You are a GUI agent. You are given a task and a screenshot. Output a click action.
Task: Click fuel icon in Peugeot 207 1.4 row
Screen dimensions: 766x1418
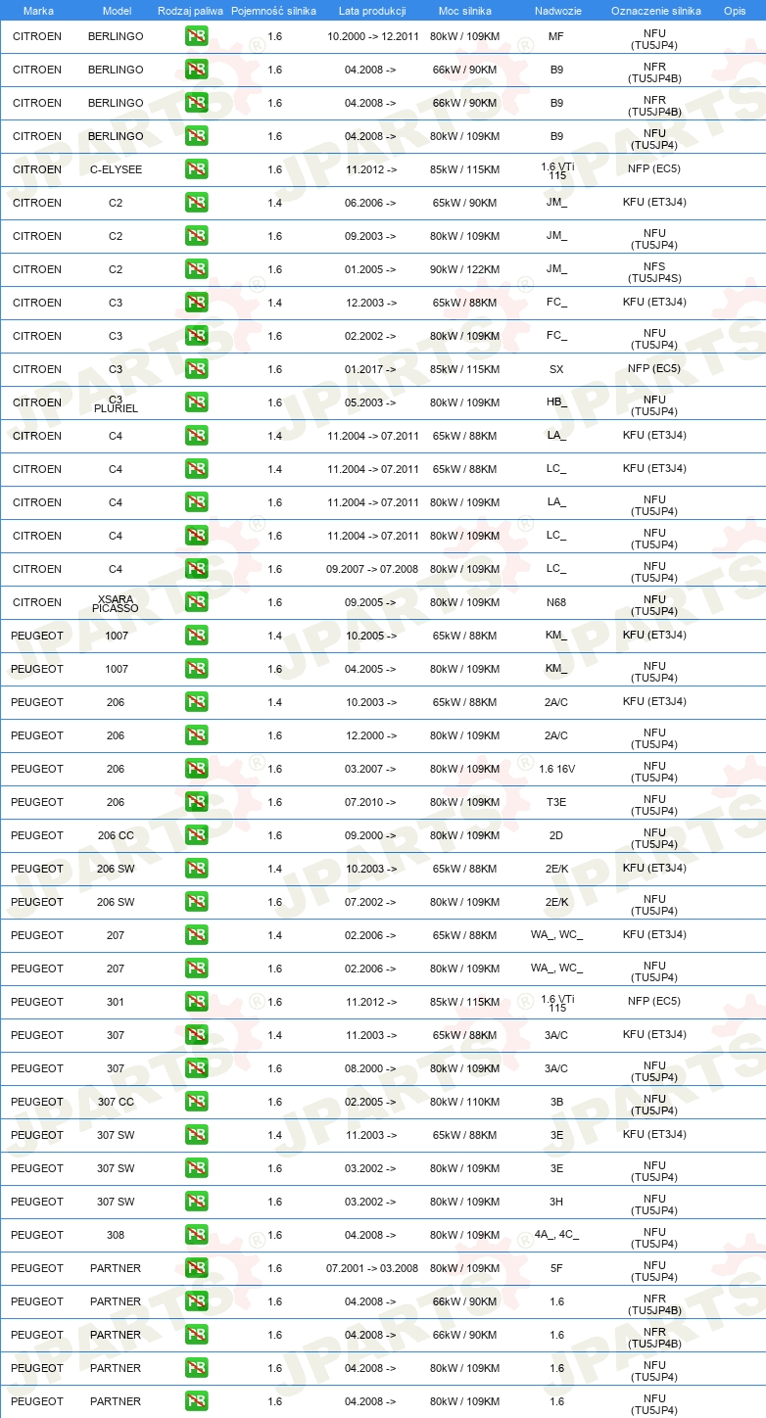(196, 935)
